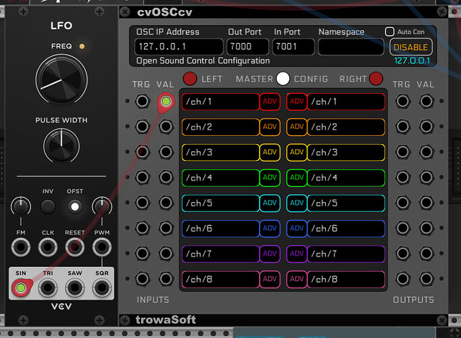Enable the Auto Con checkbox
This screenshot has width=461, height=338.
389,32
